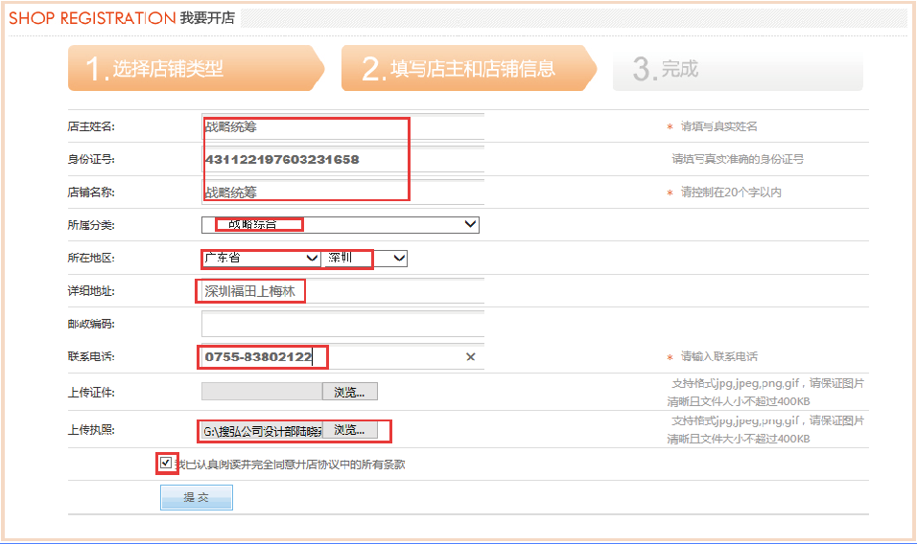Clear the phone number with the X icon
This screenshot has width=917, height=544.
tap(470, 357)
